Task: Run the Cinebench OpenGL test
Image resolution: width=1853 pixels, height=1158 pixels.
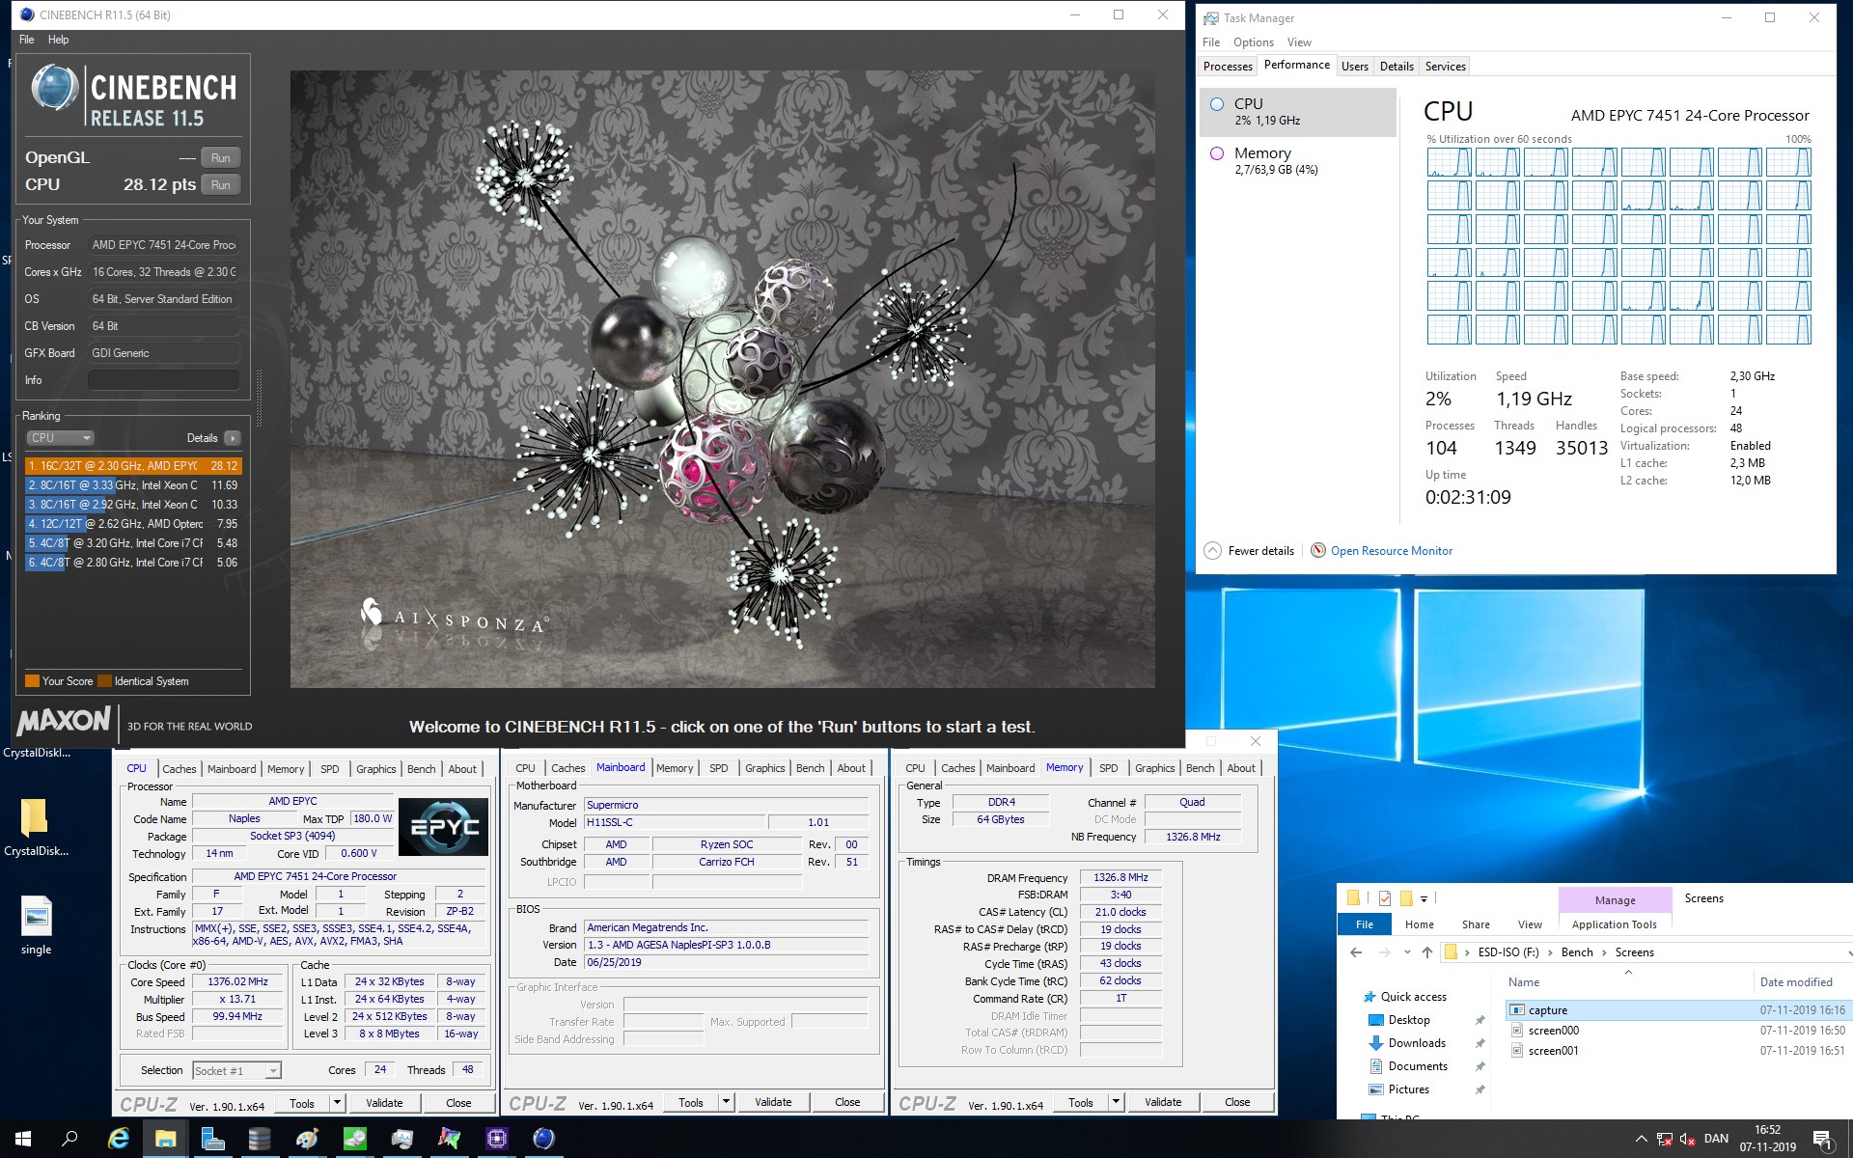Action: click(221, 158)
